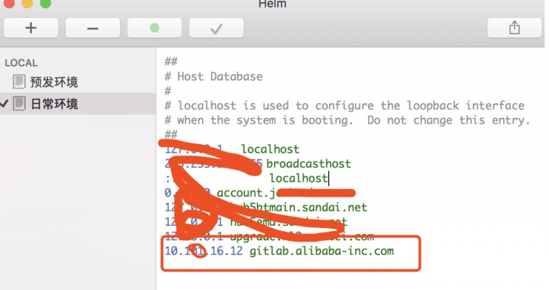Click the document icon beside 预发环境
The width and height of the screenshot is (549, 290).
pos(19,82)
